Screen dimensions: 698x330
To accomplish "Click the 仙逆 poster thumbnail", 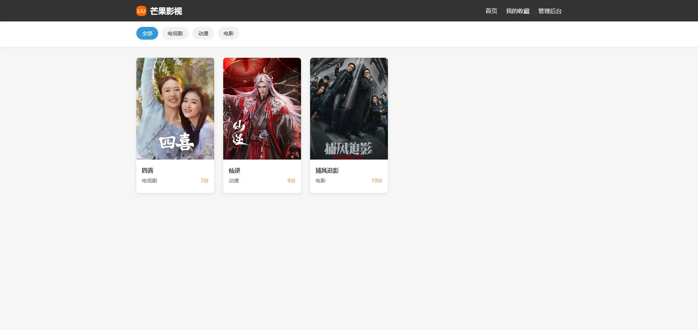I will 262,108.
